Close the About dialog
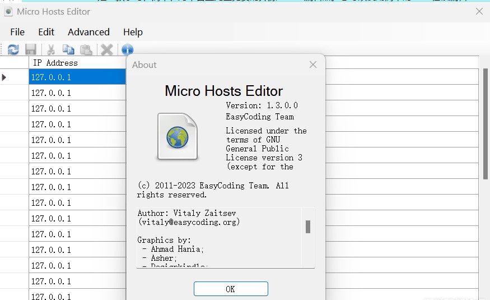The width and height of the screenshot is (490, 300). tap(313, 64)
